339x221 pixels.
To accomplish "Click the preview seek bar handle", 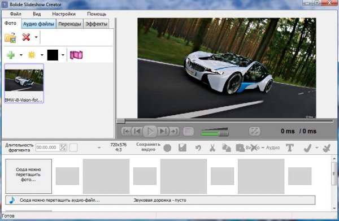I will [121, 121].
